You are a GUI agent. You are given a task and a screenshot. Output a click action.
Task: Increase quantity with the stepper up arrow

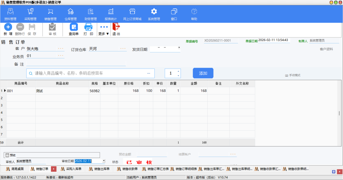coord(179,71)
